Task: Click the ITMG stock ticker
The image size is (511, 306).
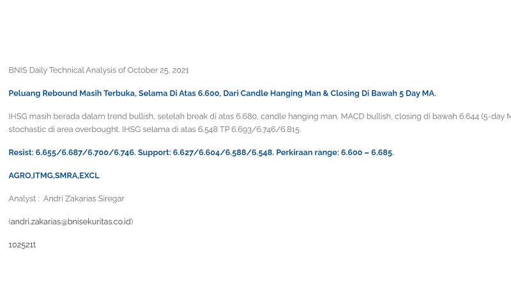Action: click(x=43, y=175)
